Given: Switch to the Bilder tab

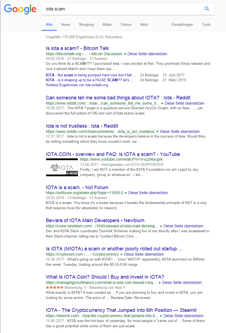Looking at the screenshot, I should pyautogui.click(x=107, y=24).
